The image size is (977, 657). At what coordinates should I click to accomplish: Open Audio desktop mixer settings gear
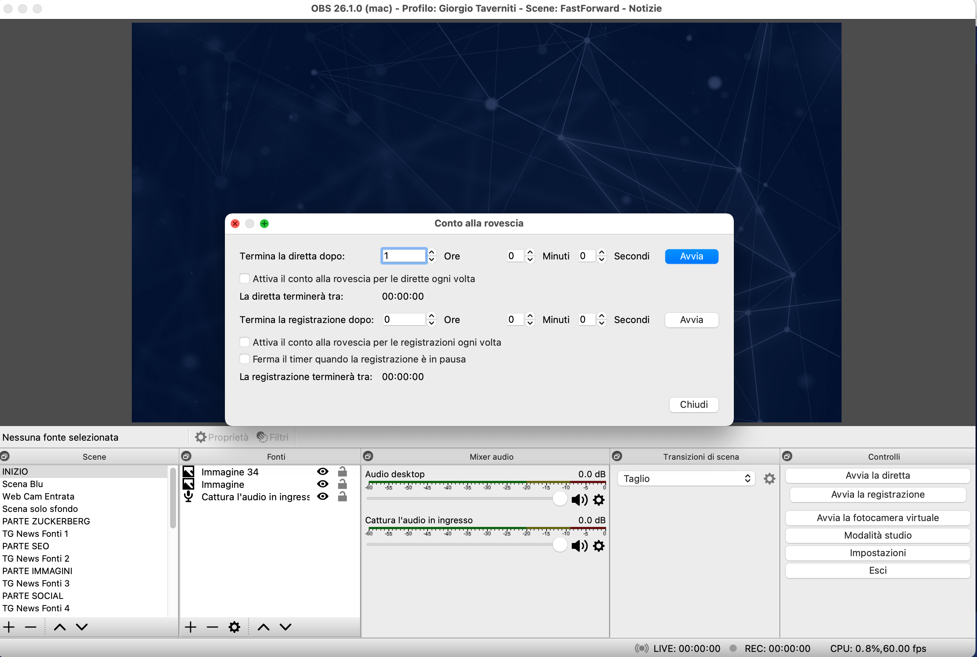point(599,500)
